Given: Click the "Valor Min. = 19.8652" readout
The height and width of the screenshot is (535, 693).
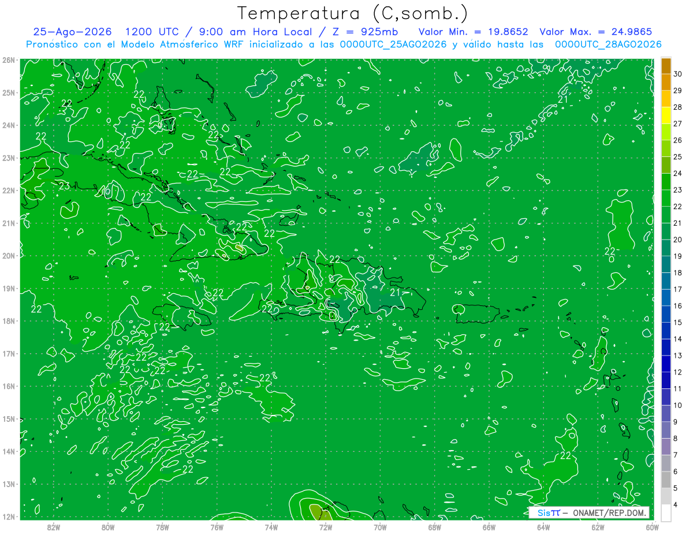Looking at the screenshot, I should tap(474, 32).
